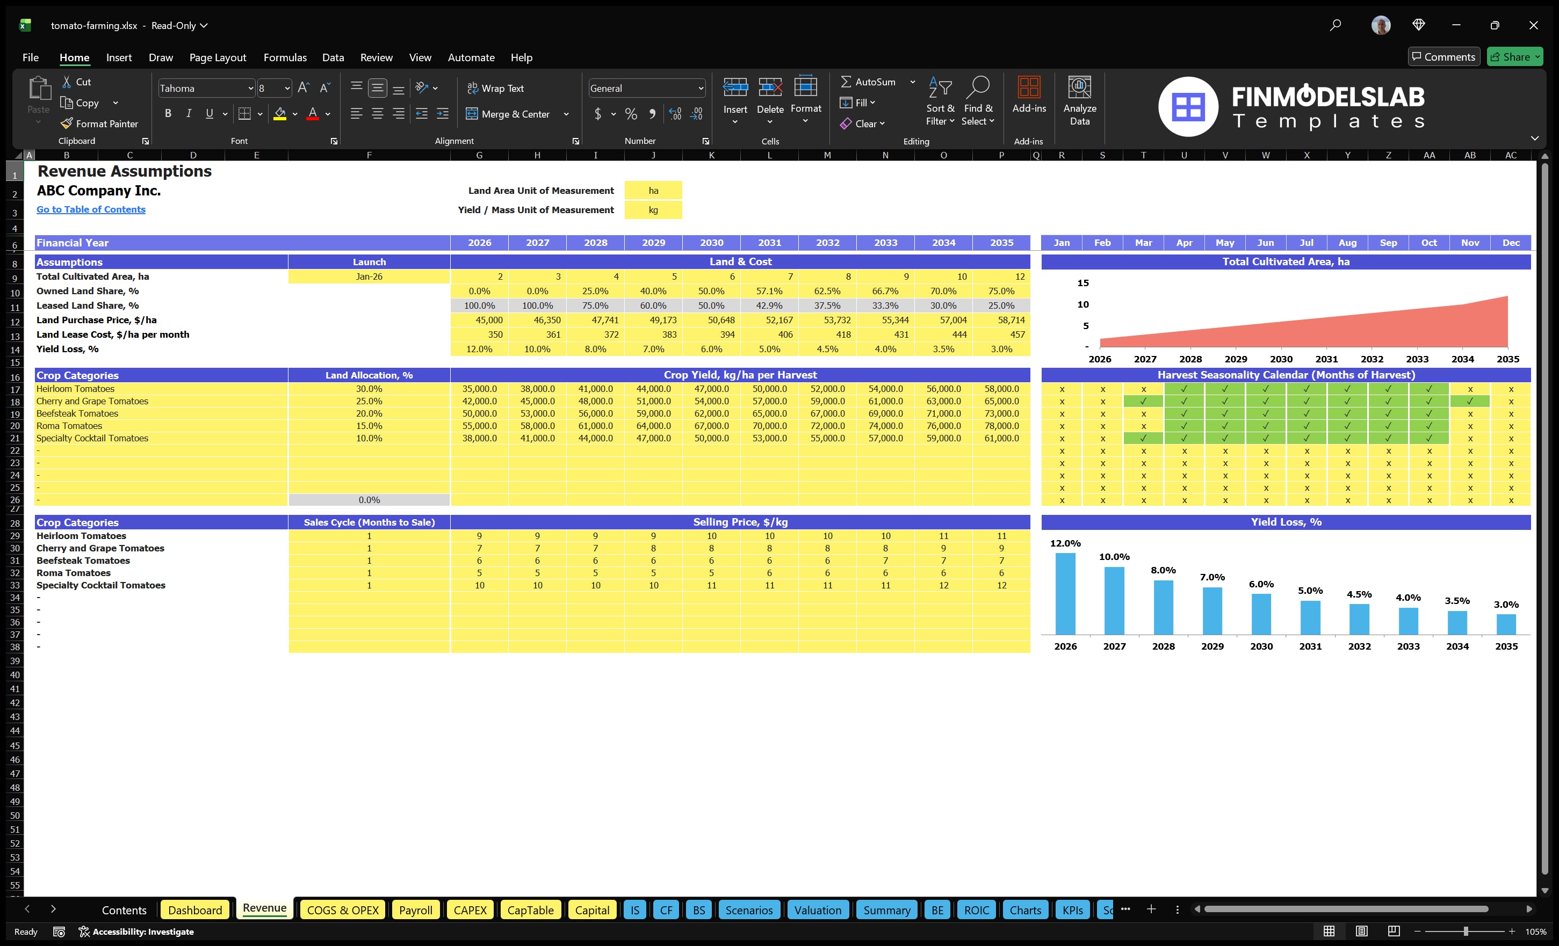Click the Orientation text-angle icon

(x=422, y=88)
